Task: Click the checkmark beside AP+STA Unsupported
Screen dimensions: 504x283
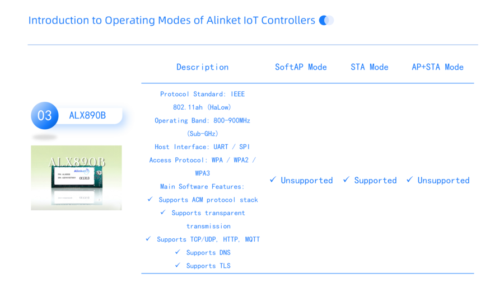Action: pyautogui.click(x=409, y=180)
